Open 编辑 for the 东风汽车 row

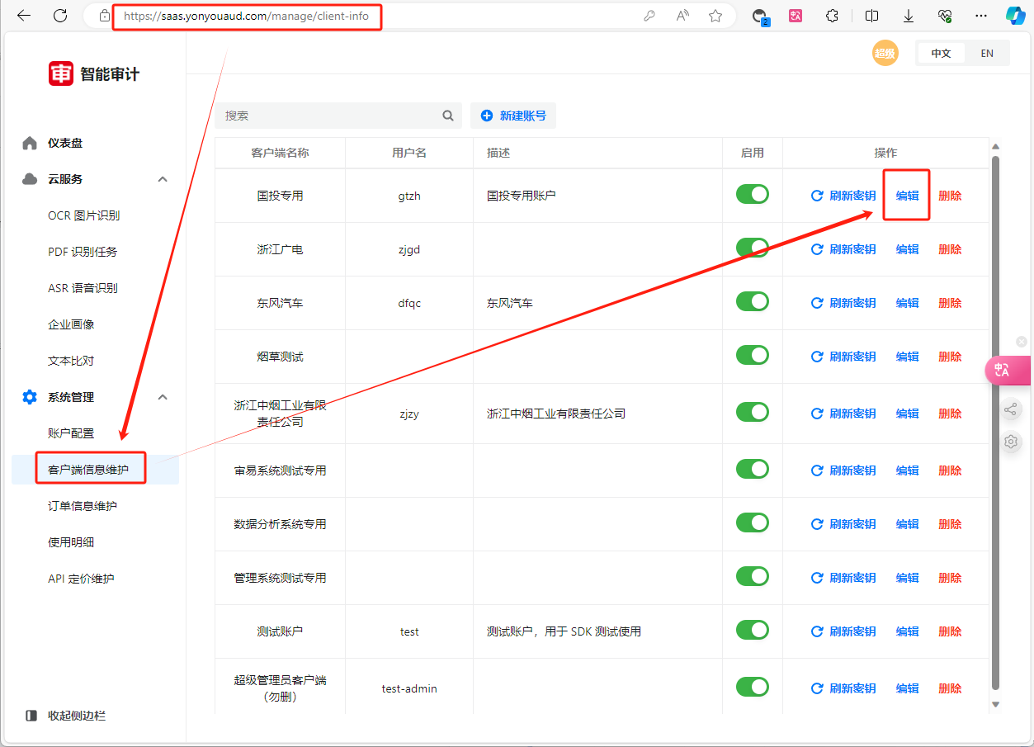(906, 302)
